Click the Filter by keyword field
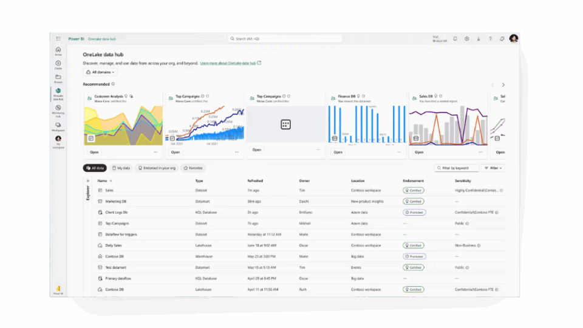Viewport: 583px width, 328px height. point(457,168)
